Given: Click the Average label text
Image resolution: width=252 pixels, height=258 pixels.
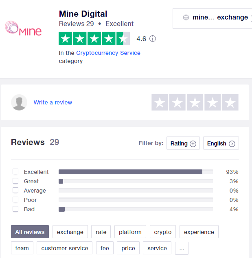Looking at the screenshot, I should click(x=35, y=191).
